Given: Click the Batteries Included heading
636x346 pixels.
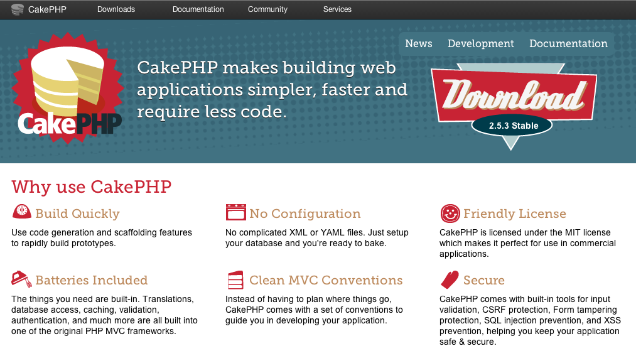Looking at the screenshot, I should click(x=91, y=280).
